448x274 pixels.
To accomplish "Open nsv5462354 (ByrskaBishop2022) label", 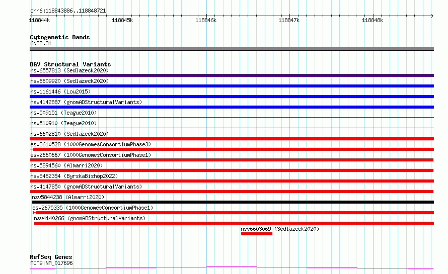I will pos(74,176).
